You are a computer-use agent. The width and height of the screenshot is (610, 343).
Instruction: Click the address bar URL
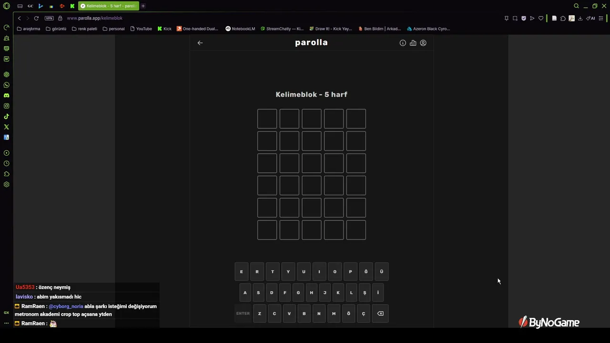(94, 18)
